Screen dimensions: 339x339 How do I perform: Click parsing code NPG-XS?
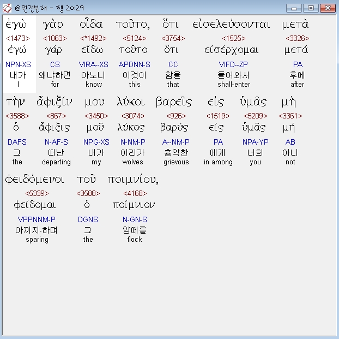96,142
